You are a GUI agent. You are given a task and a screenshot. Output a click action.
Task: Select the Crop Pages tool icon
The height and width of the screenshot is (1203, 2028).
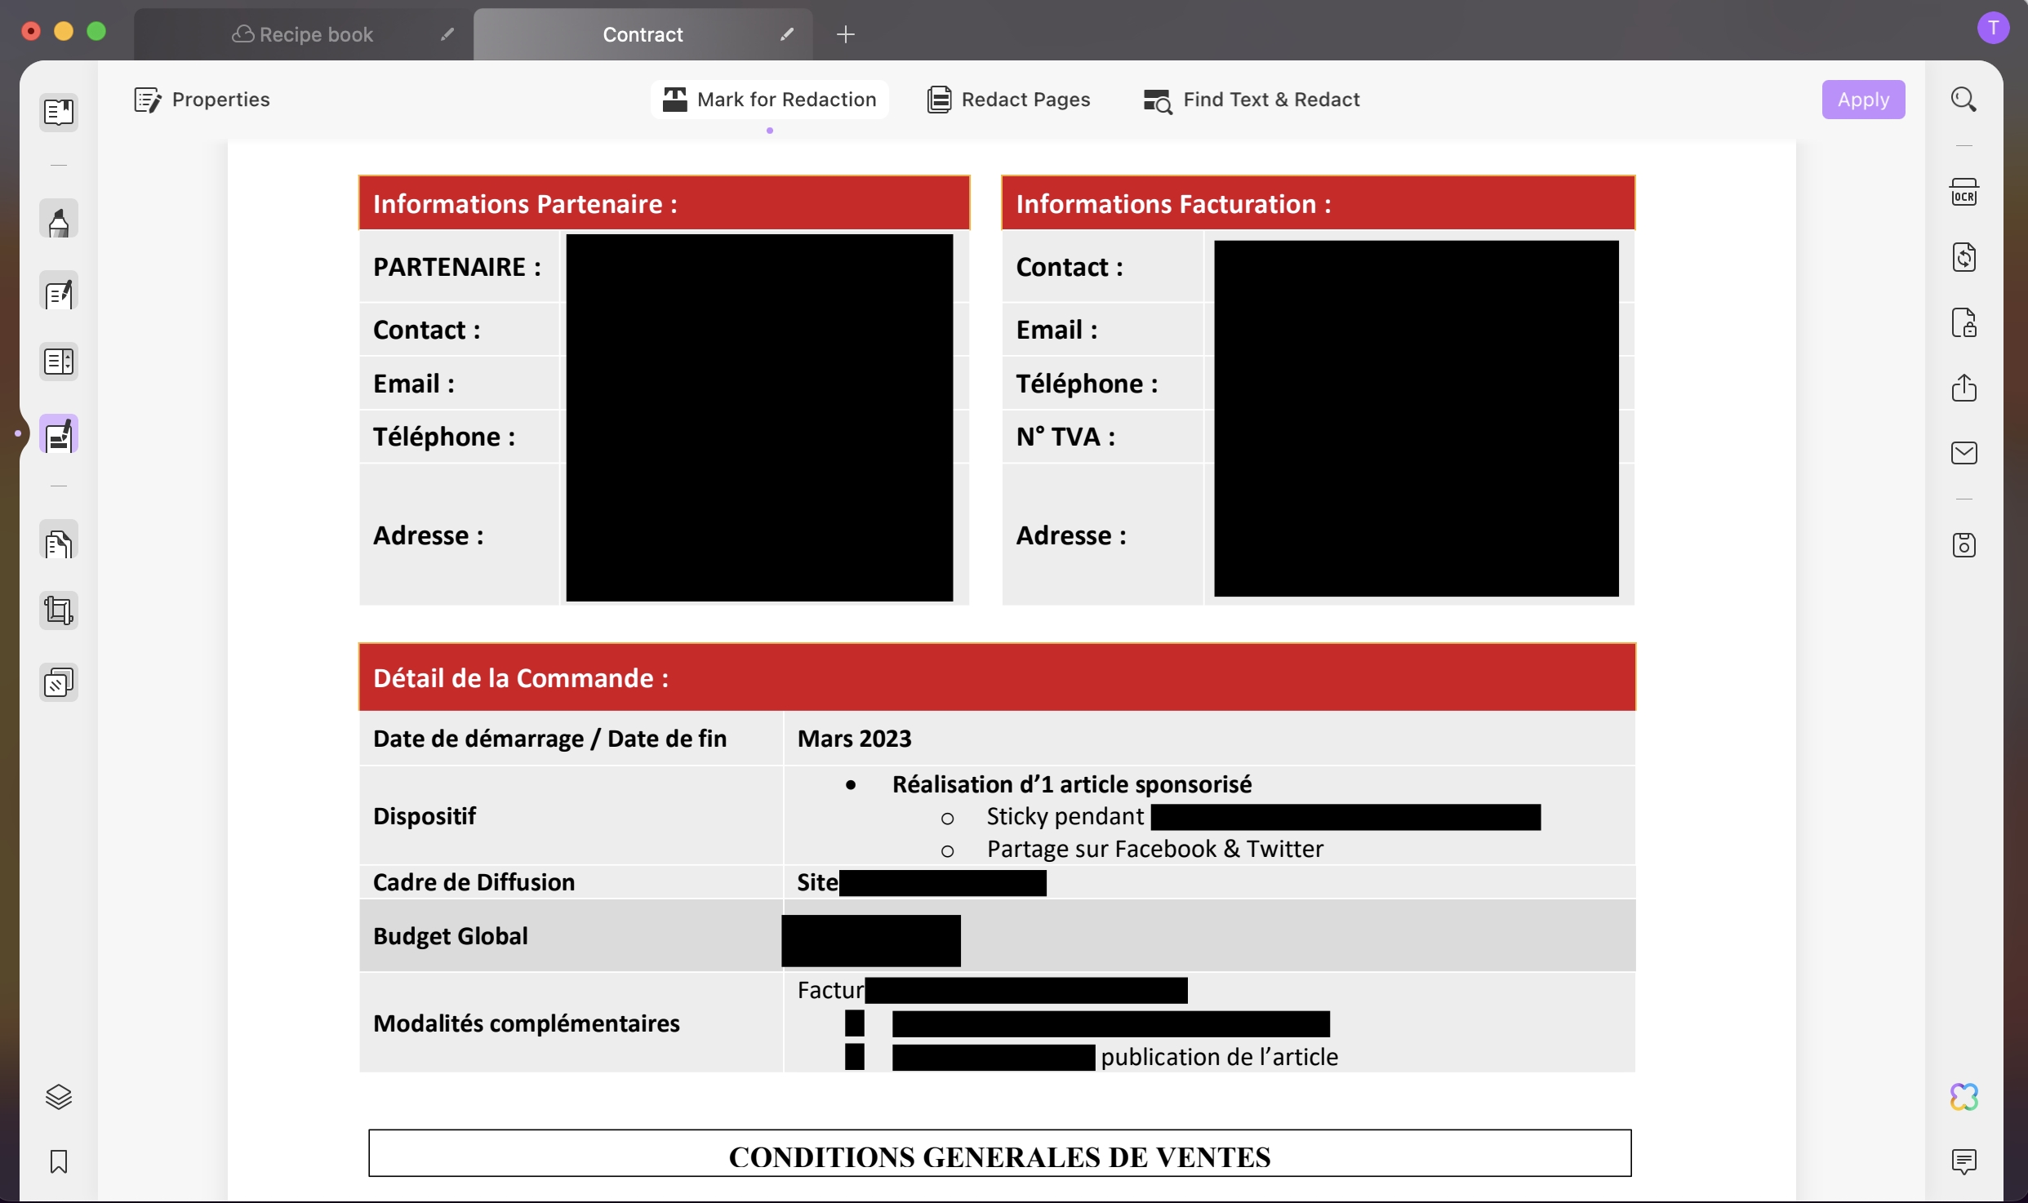tap(59, 610)
